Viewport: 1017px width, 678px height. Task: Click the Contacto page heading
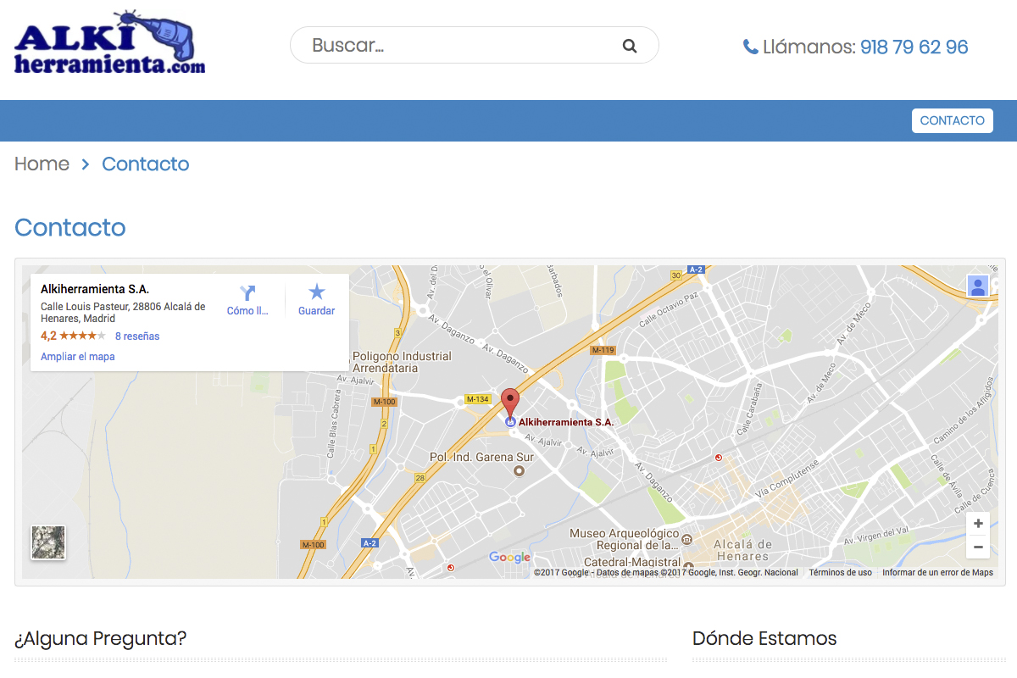click(70, 227)
